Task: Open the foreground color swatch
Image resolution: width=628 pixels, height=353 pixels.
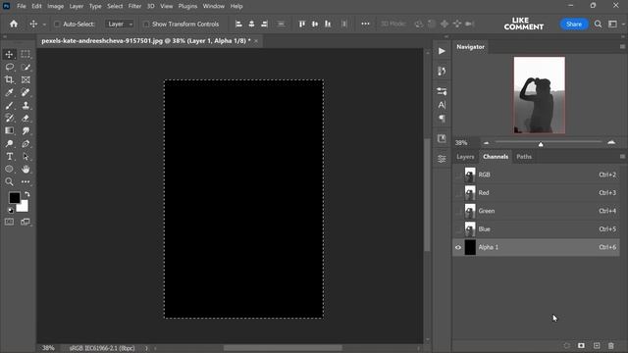Action: (15, 198)
